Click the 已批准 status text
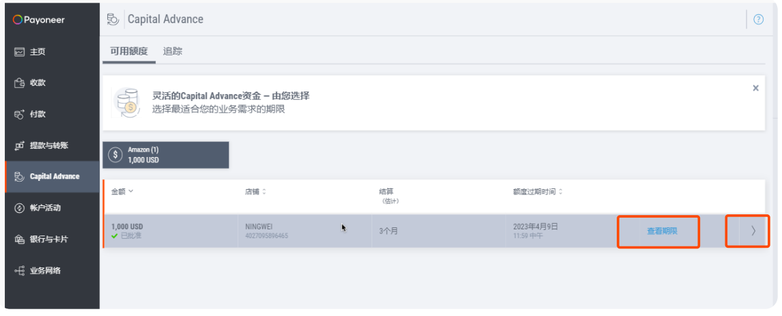782x316 pixels. coord(131,235)
